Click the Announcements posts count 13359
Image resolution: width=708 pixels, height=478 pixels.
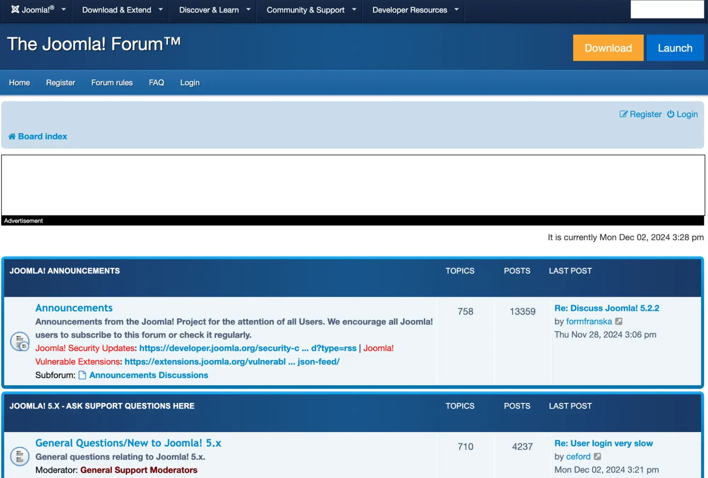pos(522,312)
